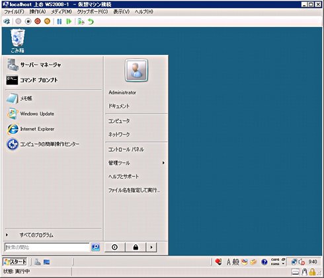The height and width of the screenshot is (278, 324).
Task: Open the クリップボード(C) menu
Action: pos(93,12)
